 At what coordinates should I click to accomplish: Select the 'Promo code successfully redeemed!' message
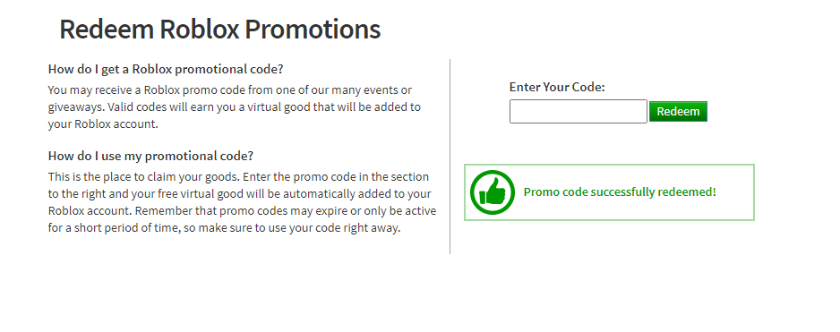click(x=620, y=192)
